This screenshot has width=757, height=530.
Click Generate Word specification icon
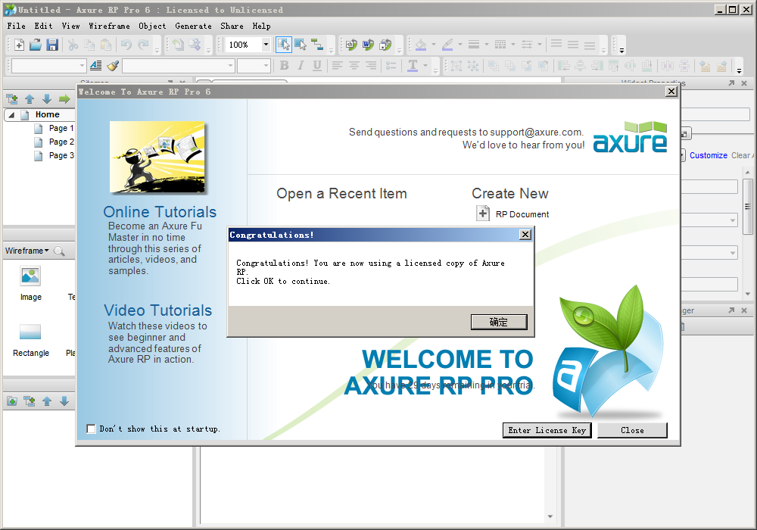(x=369, y=45)
